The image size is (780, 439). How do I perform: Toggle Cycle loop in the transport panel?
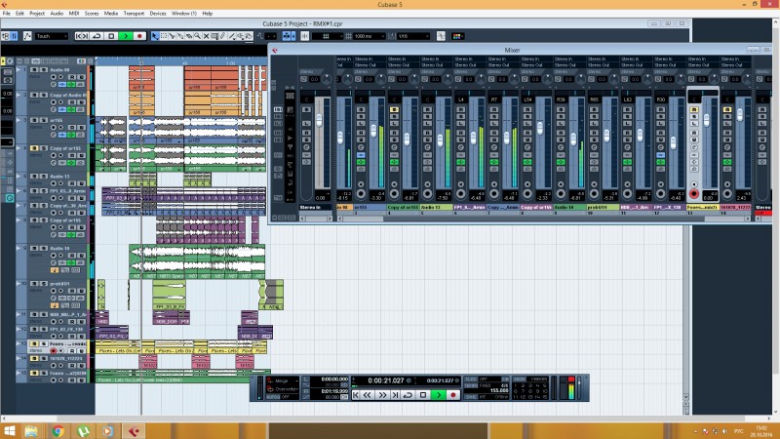407,395
